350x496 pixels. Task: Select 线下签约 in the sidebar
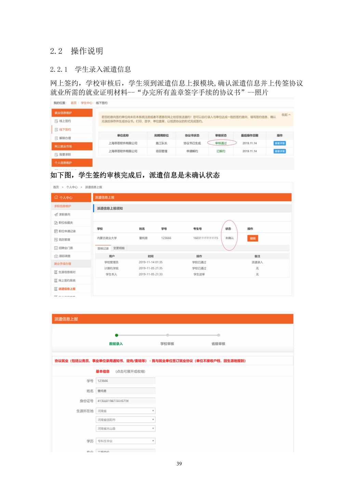65,129
